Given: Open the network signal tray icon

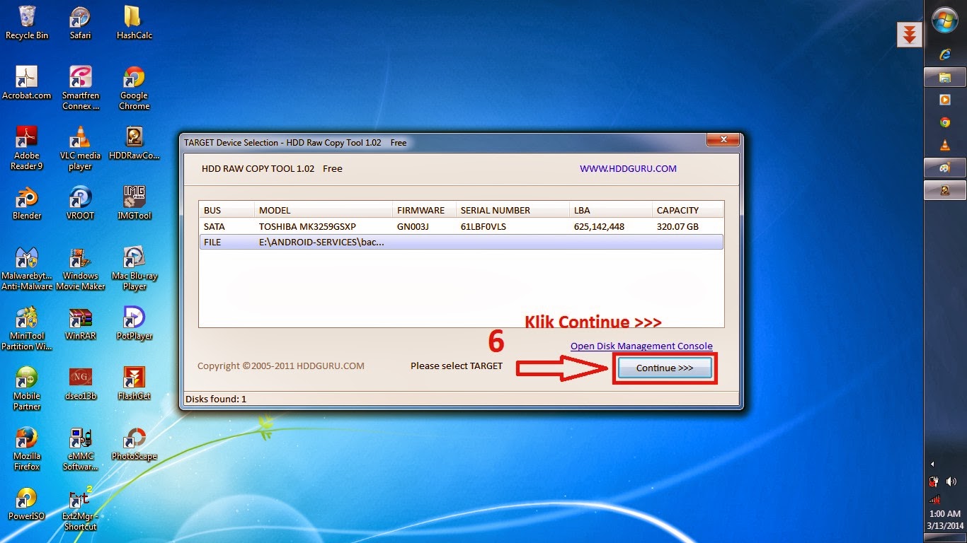Looking at the screenshot, I should 934,498.
